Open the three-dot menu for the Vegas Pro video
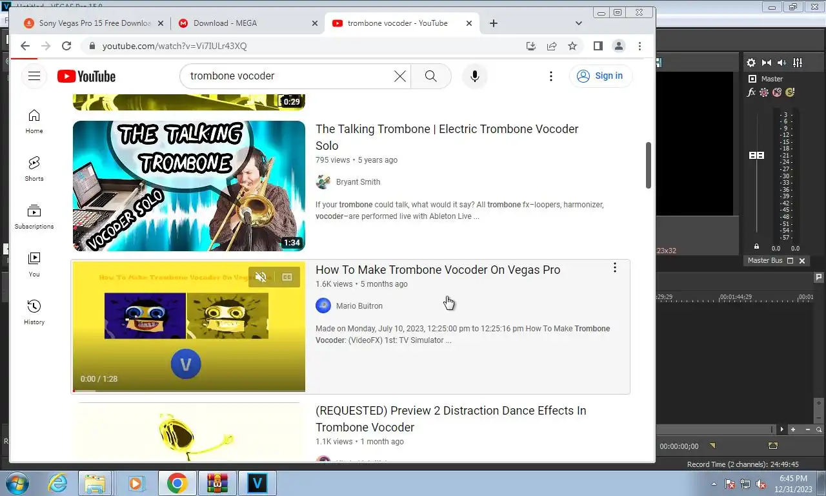 tap(615, 267)
